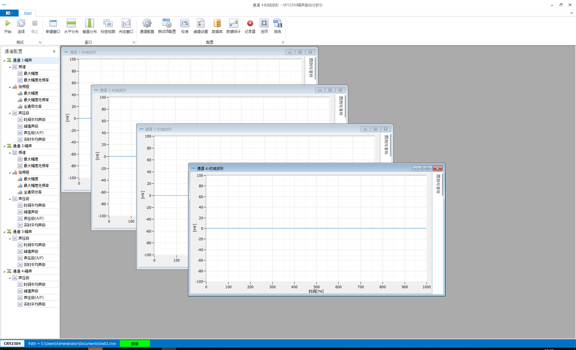Select 声压级(A/F) under 通道 3
The height and width of the screenshot is (350, 576).
tap(34, 258)
